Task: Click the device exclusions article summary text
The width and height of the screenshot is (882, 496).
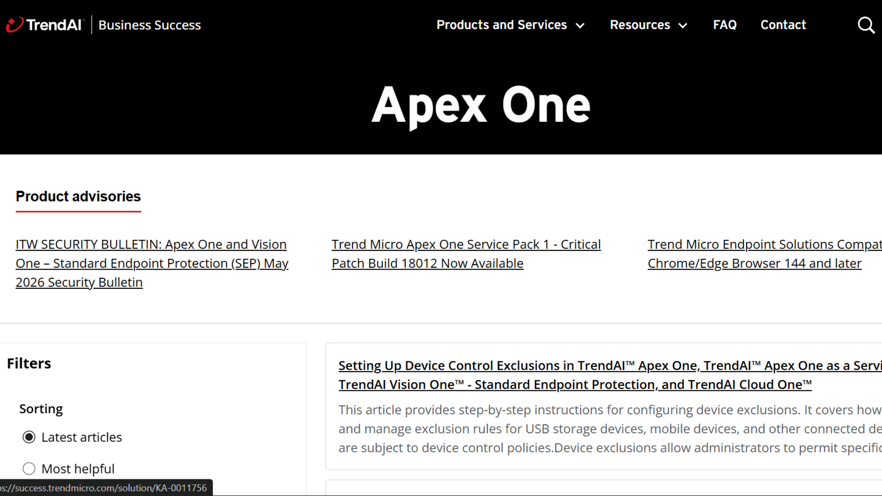Action: point(610,428)
